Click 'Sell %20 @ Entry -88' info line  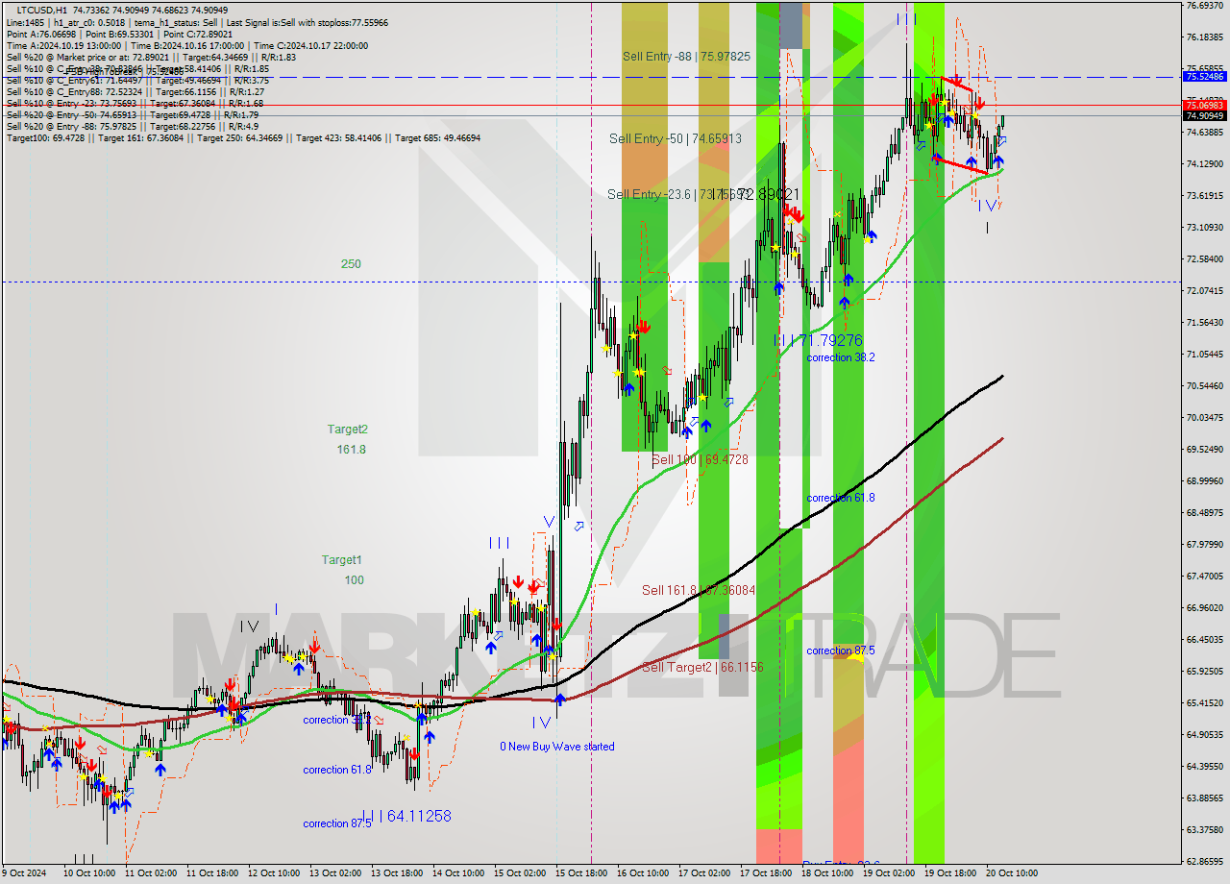pos(133,126)
